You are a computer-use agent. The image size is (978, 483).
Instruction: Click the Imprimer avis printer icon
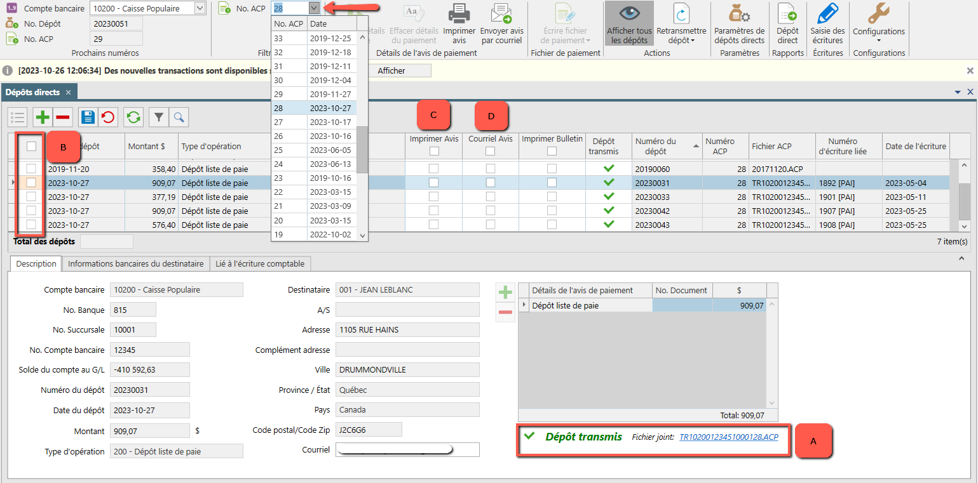459,14
